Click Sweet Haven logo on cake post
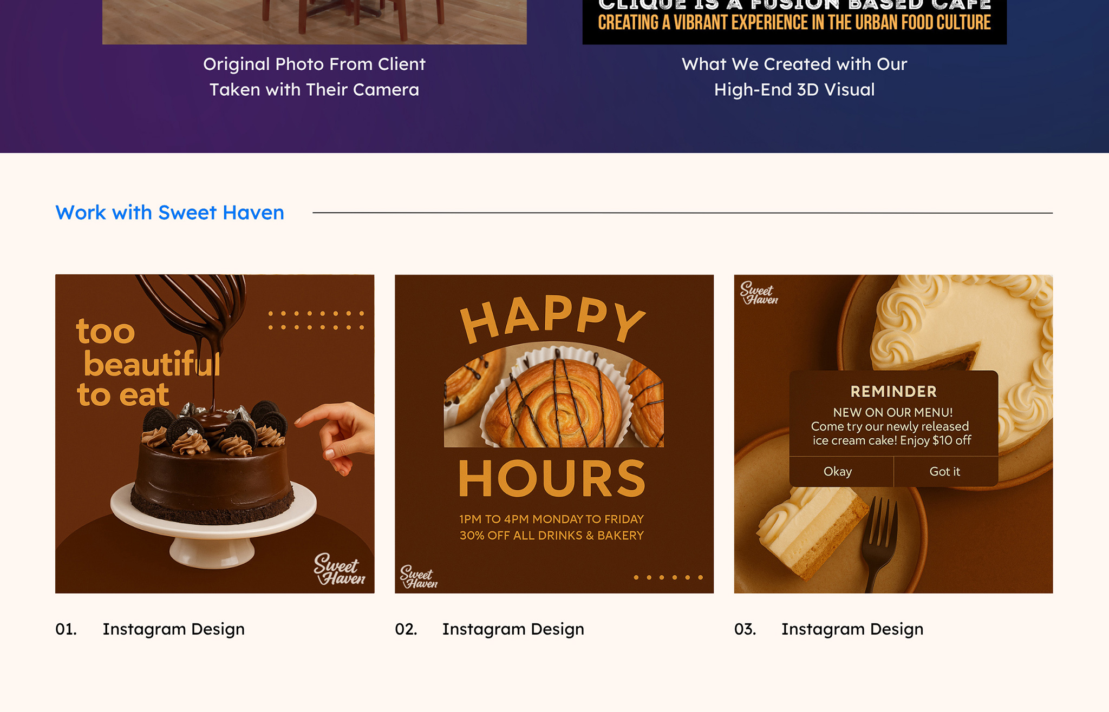The image size is (1109, 712). (x=340, y=569)
